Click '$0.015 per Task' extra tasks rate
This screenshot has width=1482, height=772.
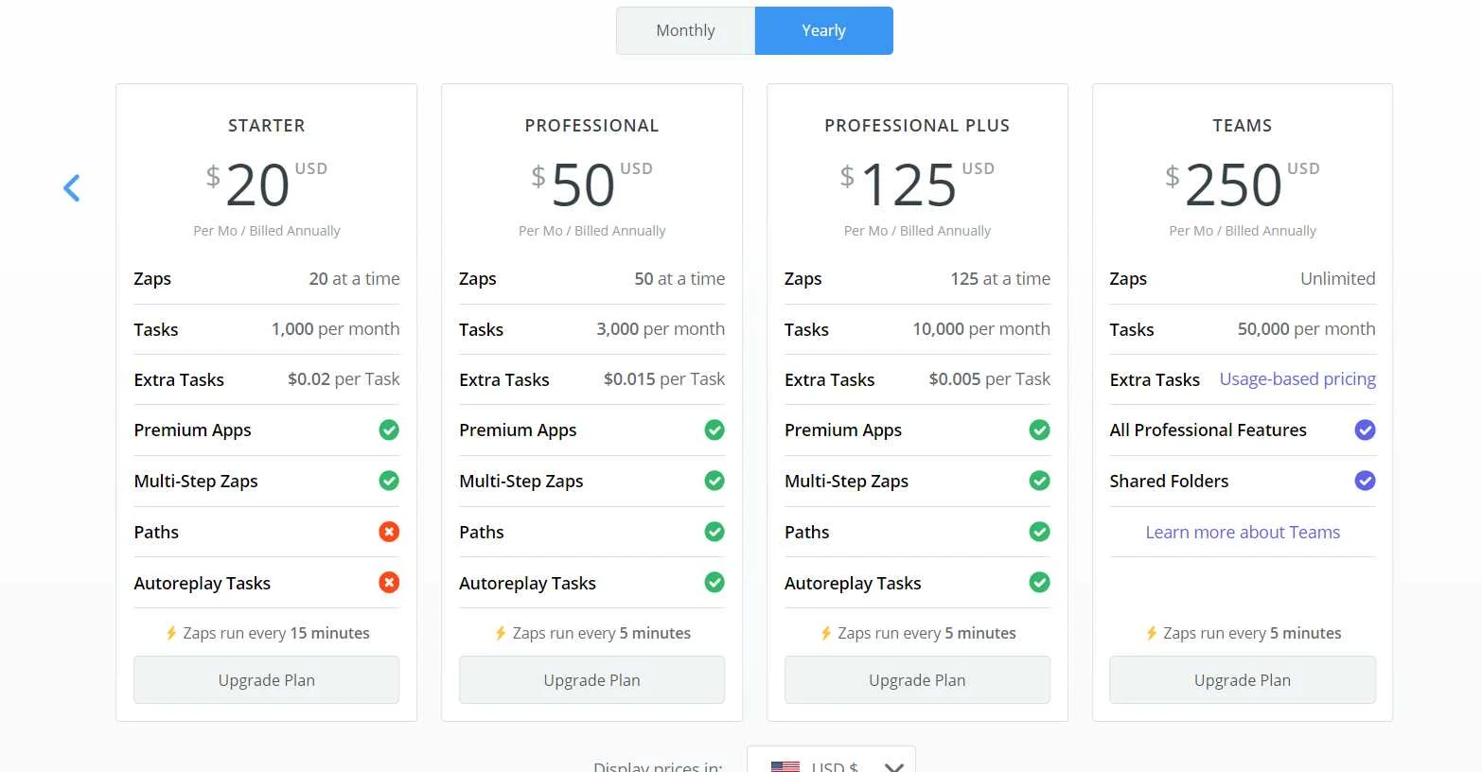[664, 379]
